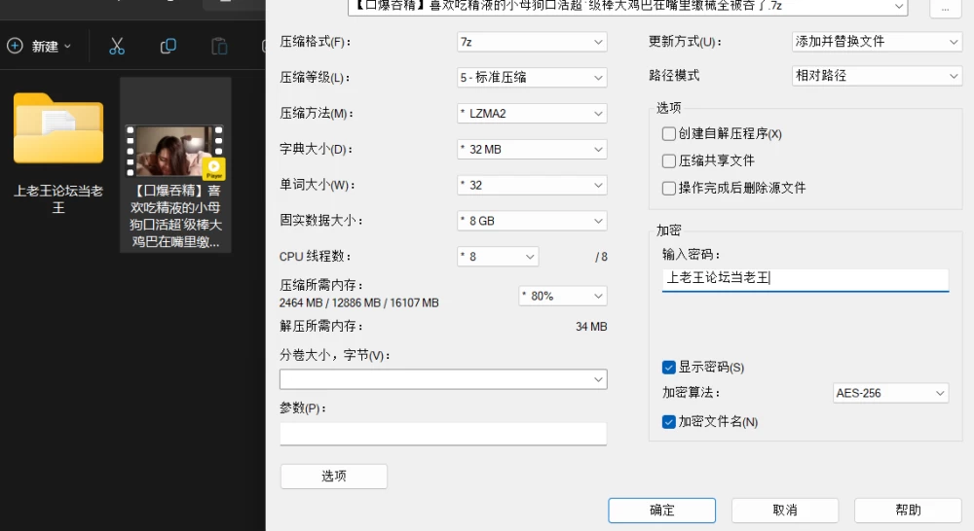Open the 压缩等级 dropdown showing 标准压缩
The width and height of the screenshot is (974, 531).
532,78
